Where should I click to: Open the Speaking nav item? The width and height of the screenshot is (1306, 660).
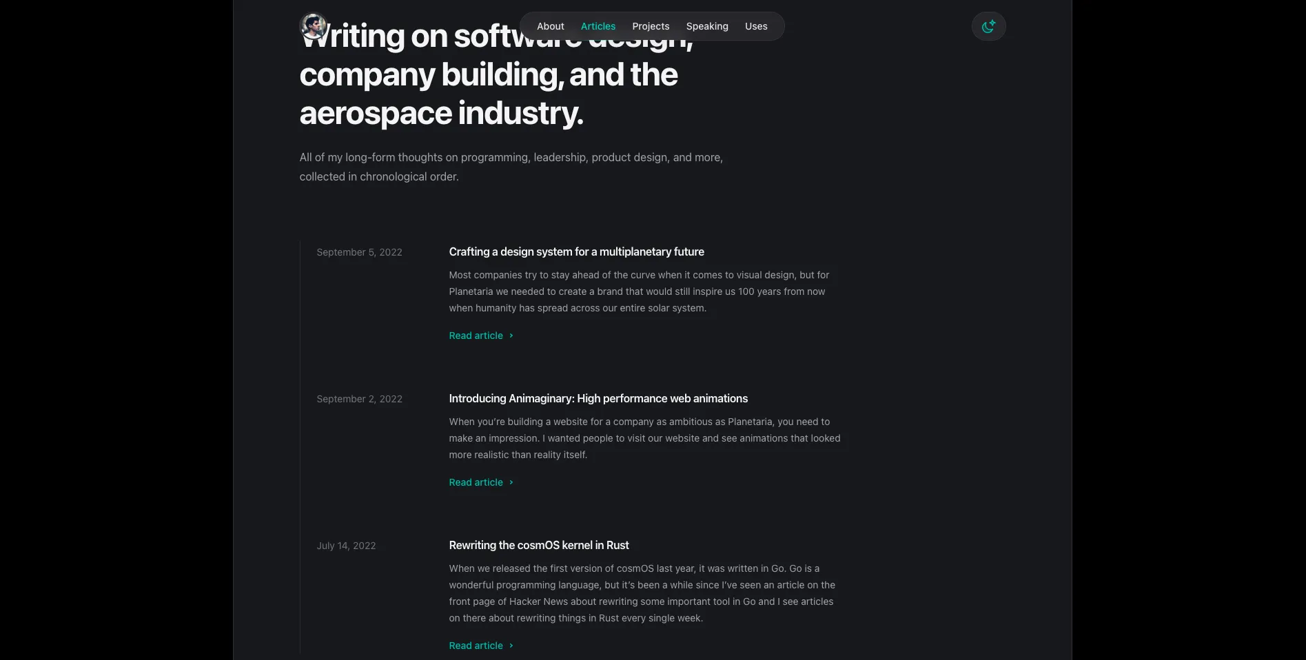[x=707, y=26]
